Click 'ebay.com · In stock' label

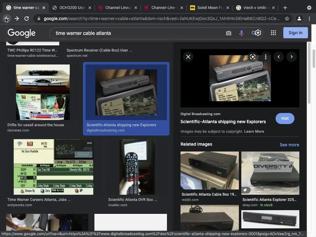tap(258, 205)
